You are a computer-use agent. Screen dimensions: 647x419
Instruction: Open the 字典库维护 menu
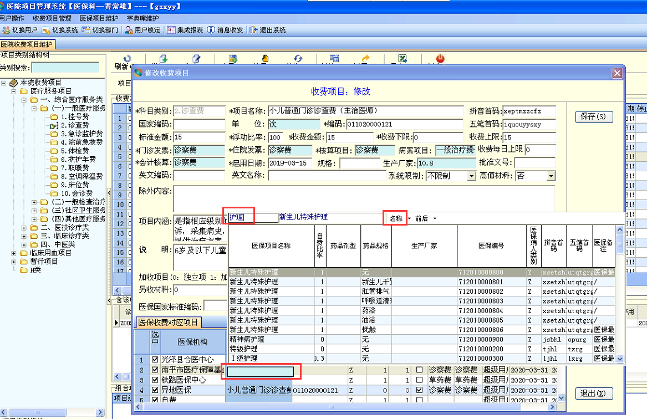(x=143, y=18)
